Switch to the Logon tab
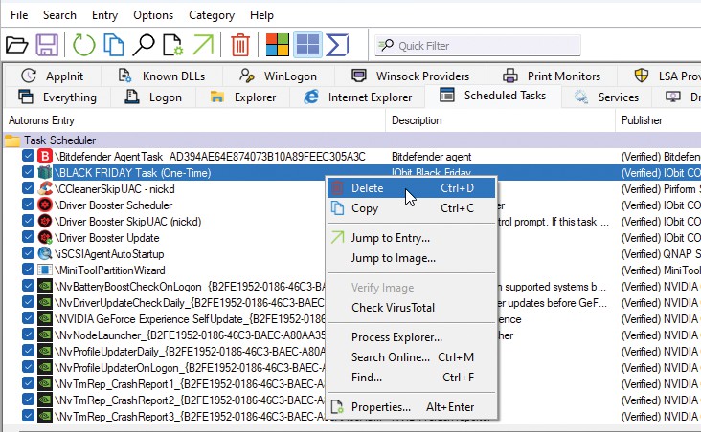This screenshot has height=432, width=701. [x=153, y=97]
